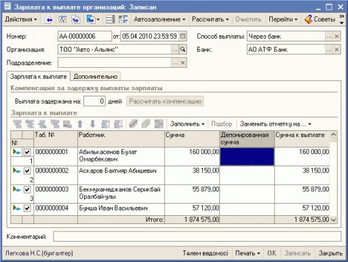Click the Закрыть button
The width and height of the screenshot is (348, 262).
[x=330, y=253]
